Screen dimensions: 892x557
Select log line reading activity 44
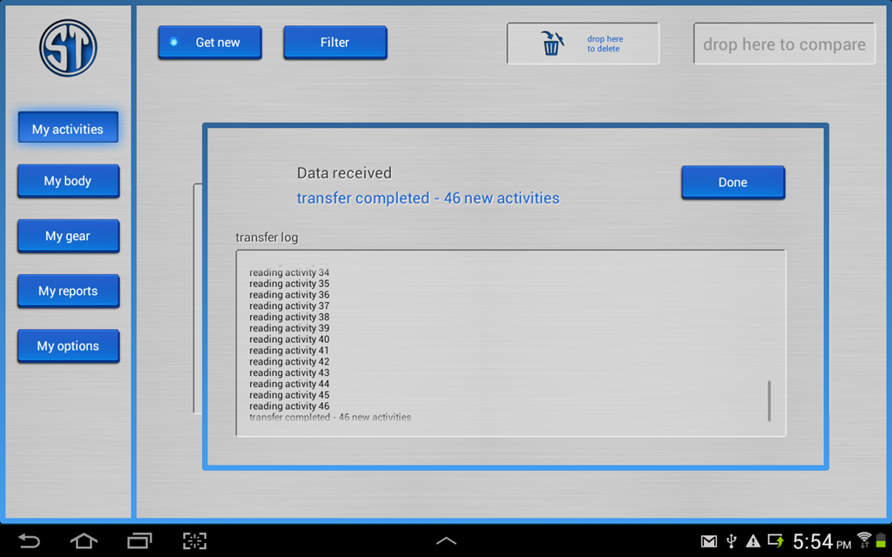[x=289, y=384]
